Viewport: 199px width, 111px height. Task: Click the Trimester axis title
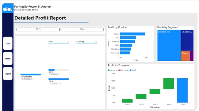pos(155,107)
